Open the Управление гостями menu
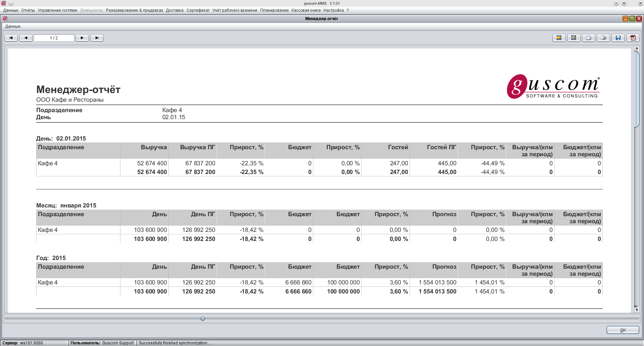Image resolution: width=644 pixels, height=346 pixels. [x=57, y=10]
